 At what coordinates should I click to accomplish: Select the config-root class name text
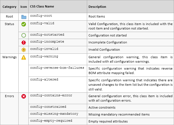coord(41,16)
